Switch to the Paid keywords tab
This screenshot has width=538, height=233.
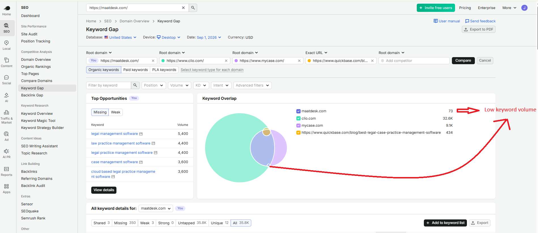tap(135, 70)
